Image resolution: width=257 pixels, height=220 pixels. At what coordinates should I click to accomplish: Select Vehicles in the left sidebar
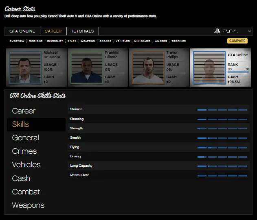(x=26, y=165)
